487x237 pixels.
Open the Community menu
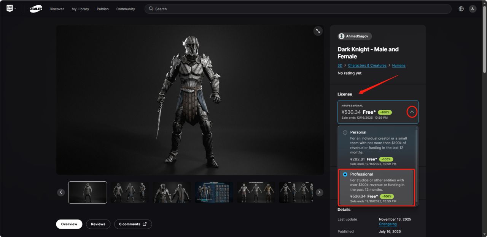[126, 9]
